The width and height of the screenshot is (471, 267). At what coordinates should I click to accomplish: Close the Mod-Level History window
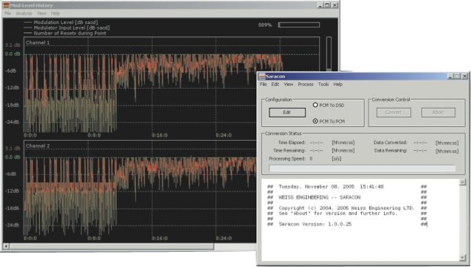(x=335, y=5)
